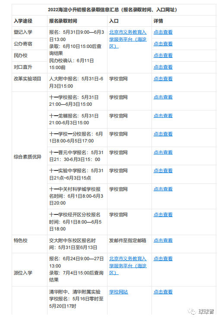Open the 点击查看 link for 十一龙樾报名 row
The height and width of the screenshot is (321, 221).
[x=163, y=116]
